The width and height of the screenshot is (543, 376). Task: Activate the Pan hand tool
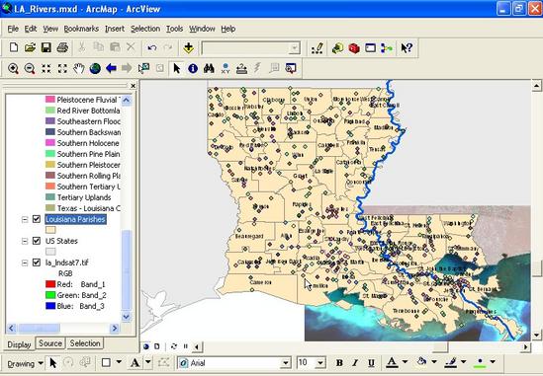tap(79, 68)
